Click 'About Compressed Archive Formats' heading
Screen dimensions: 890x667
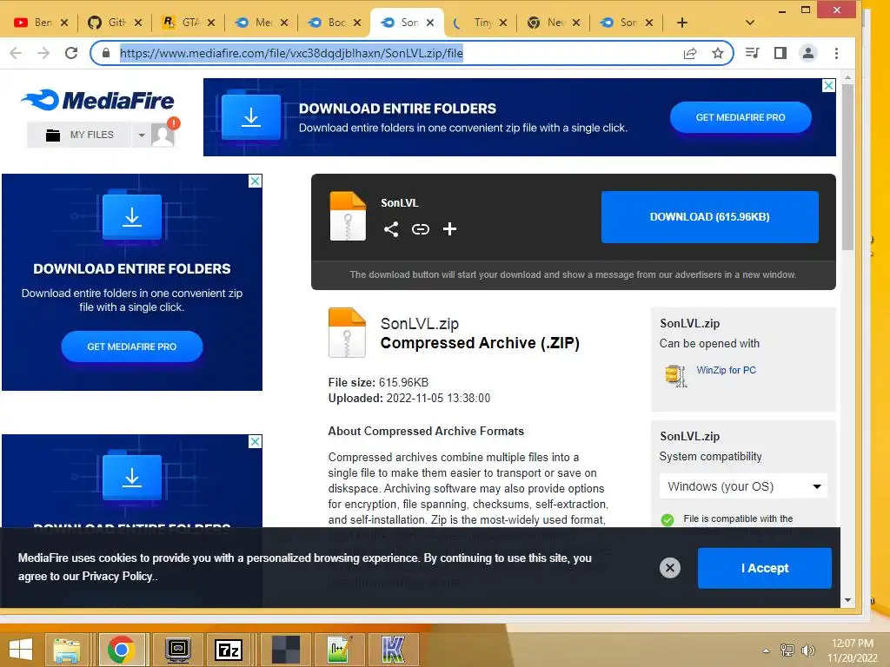[426, 431]
